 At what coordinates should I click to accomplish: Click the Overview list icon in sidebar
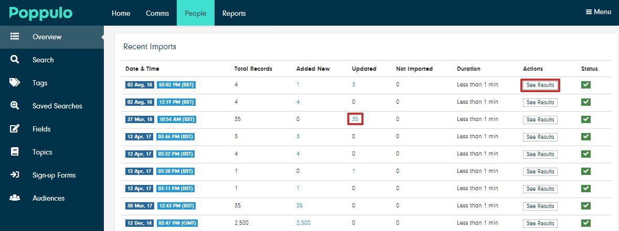(15, 37)
